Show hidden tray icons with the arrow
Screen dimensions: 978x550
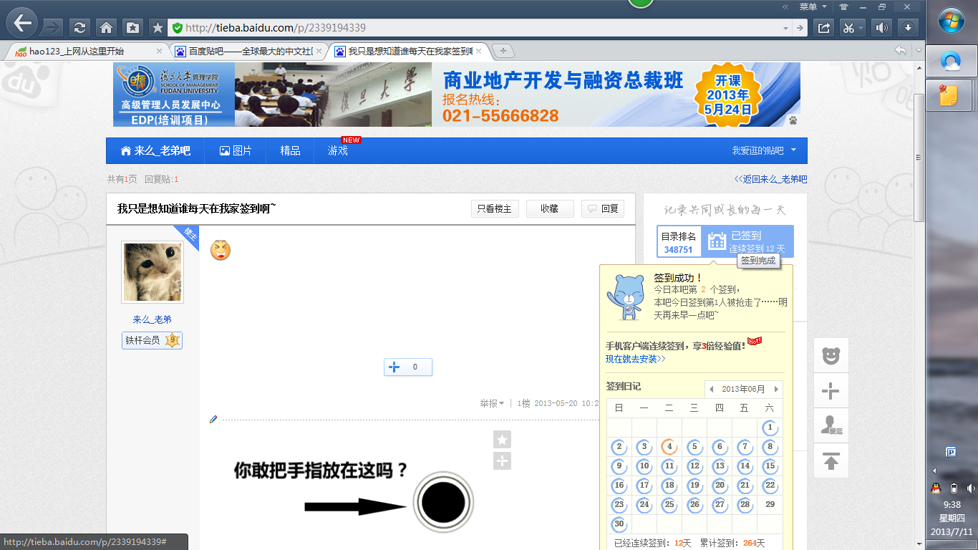935,471
